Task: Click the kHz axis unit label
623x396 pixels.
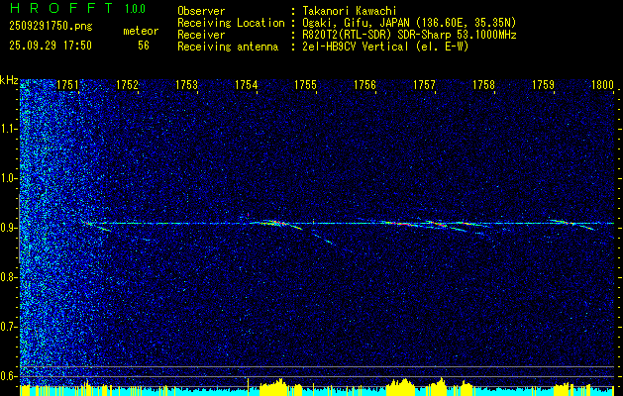Action: click(x=9, y=80)
